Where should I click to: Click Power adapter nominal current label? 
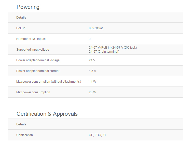click(x=38, y=71)
